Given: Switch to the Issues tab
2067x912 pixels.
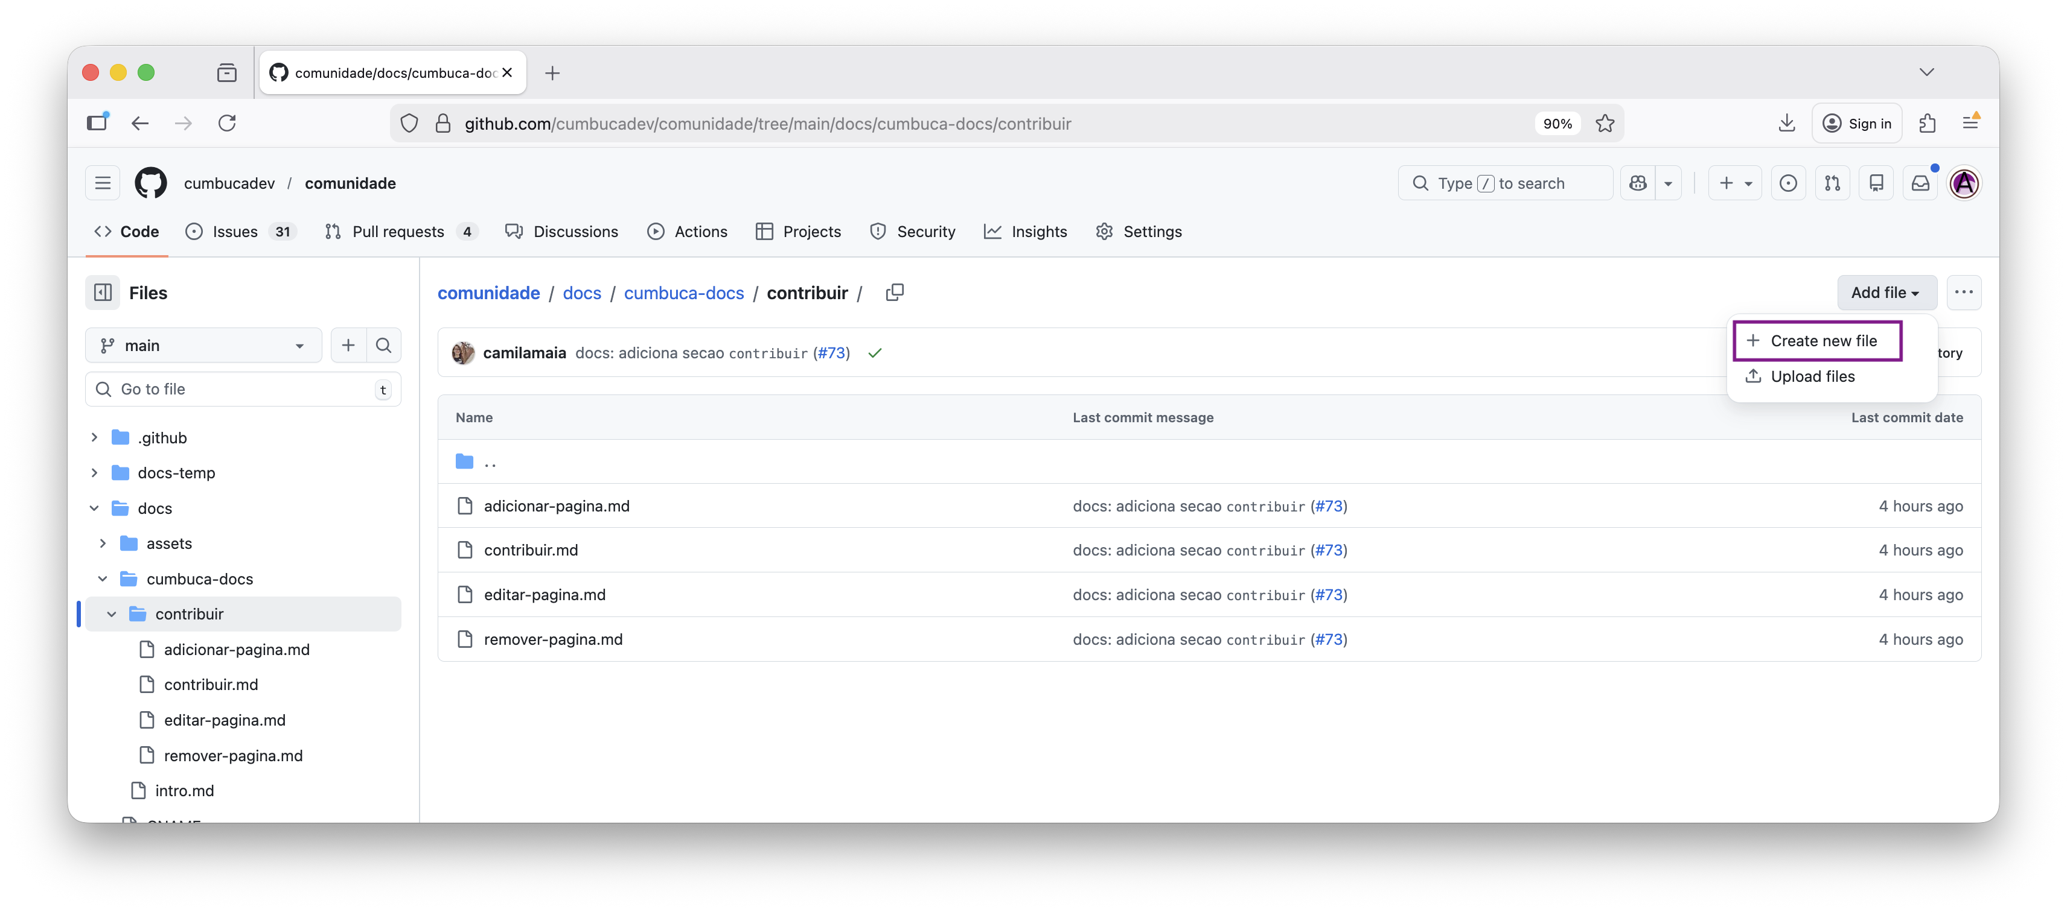Looking at the screenshot, I should [240, 232].
